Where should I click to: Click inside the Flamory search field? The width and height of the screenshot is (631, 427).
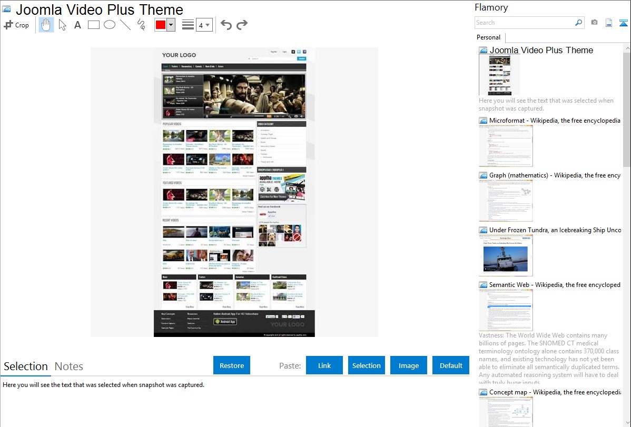click(x=524, y=23)
